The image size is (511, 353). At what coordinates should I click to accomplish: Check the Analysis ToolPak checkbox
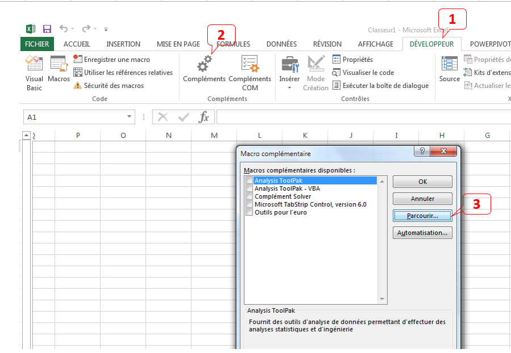pos(249,180)
